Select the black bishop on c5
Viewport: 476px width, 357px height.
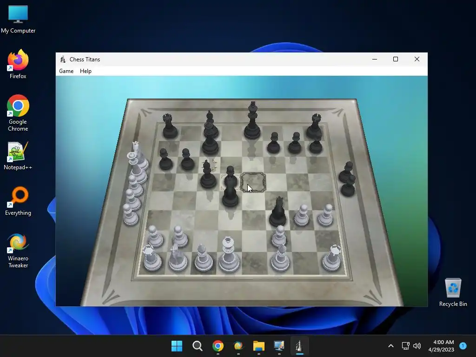(208, 175)
